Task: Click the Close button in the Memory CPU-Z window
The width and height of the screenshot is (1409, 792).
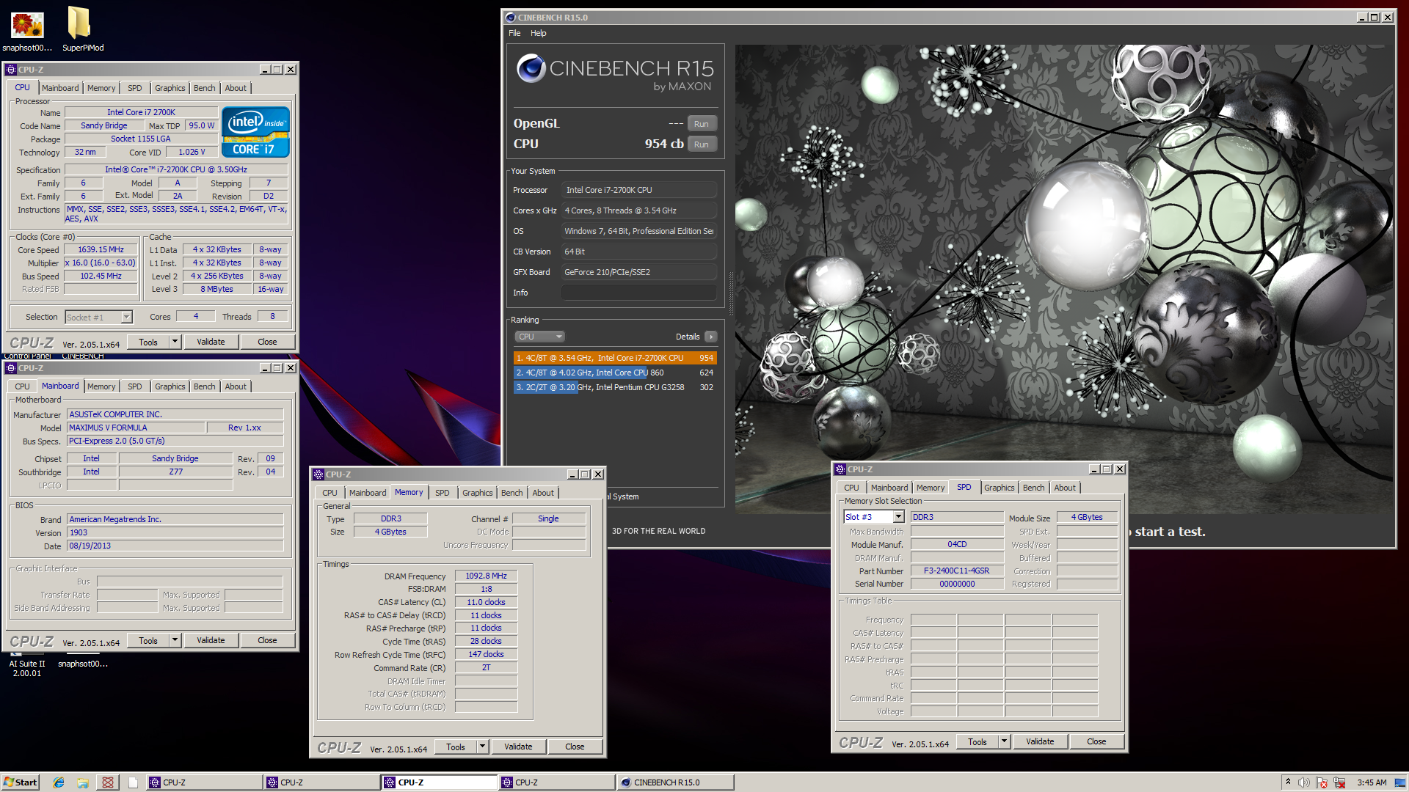Action: (575, 747)
